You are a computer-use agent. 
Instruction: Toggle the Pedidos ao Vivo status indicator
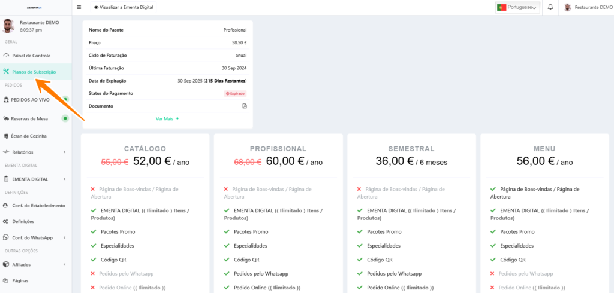65,100
